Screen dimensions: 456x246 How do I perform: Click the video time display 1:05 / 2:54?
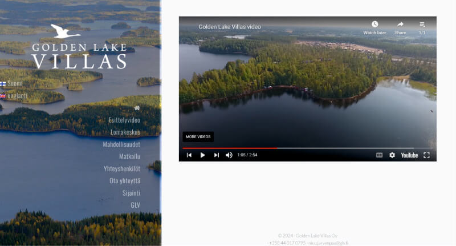click(x=247, y=155)
